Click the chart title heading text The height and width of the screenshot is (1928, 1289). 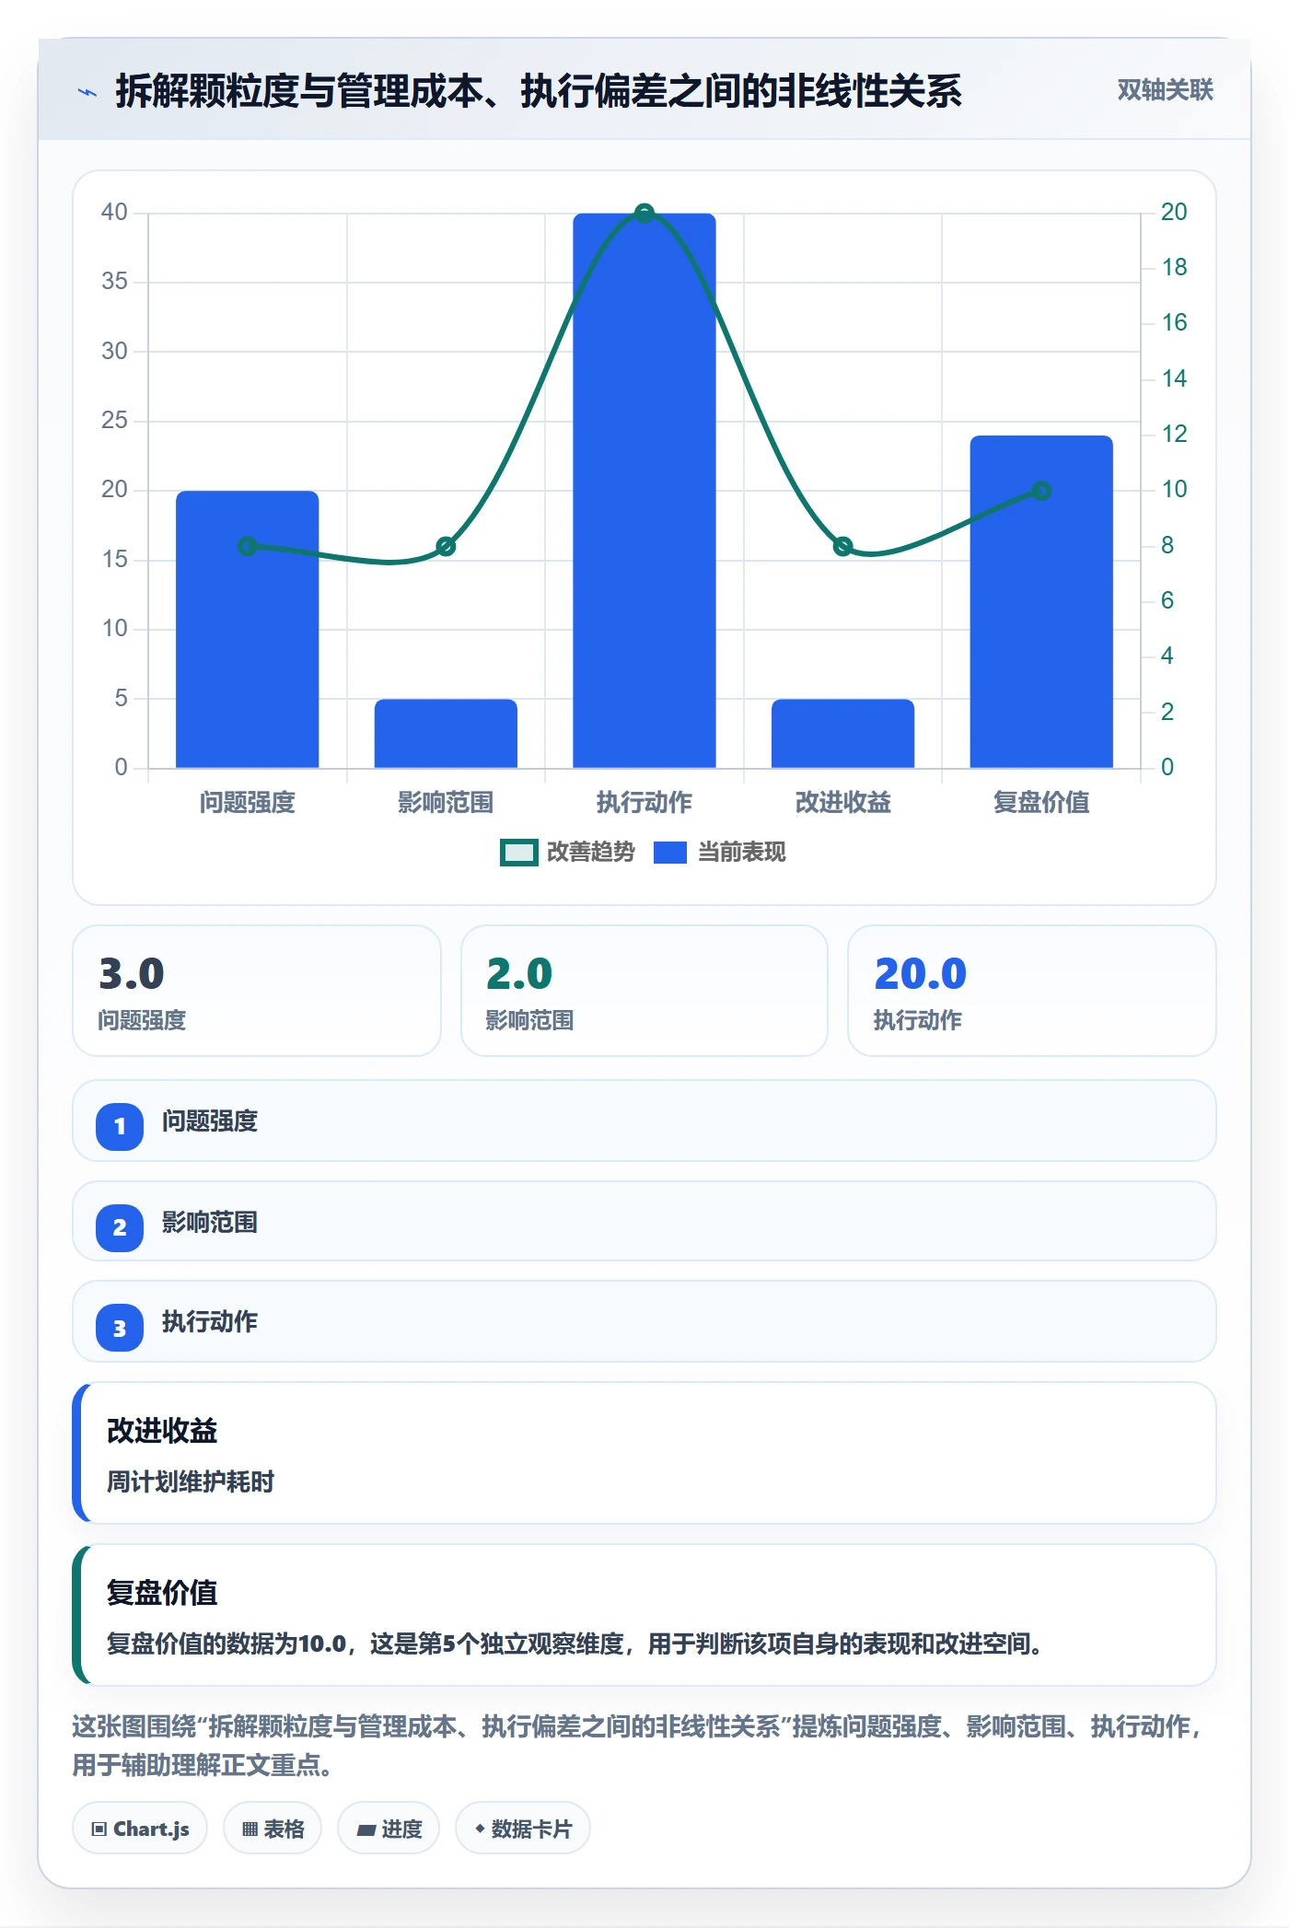click(x=539, y=91)
